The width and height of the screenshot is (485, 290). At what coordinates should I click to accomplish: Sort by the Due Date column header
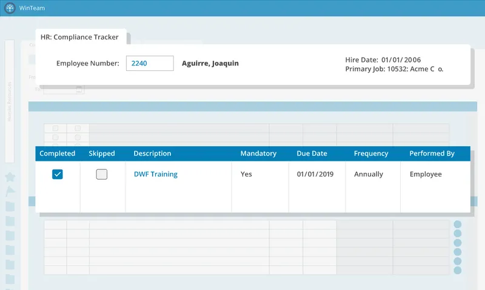(312, 153)
